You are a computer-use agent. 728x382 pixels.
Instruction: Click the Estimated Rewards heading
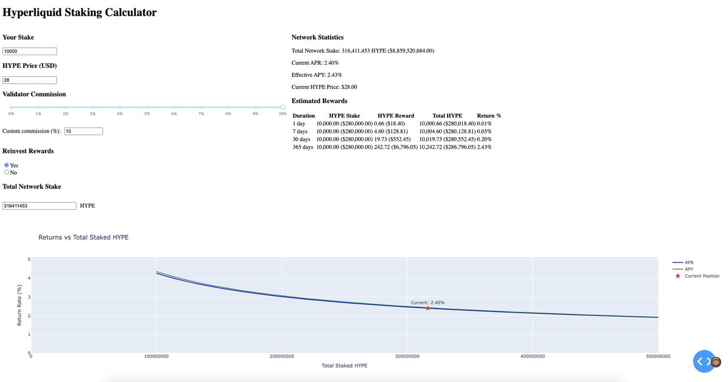coord(320,101)
